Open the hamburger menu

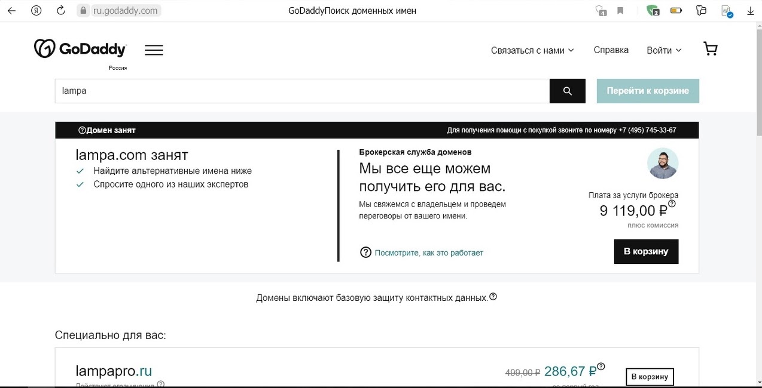[x=154, y=50]
